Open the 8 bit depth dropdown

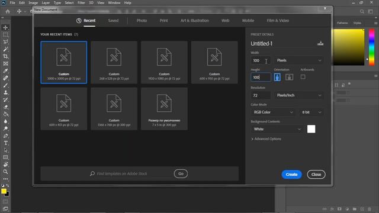pos(311,112)
